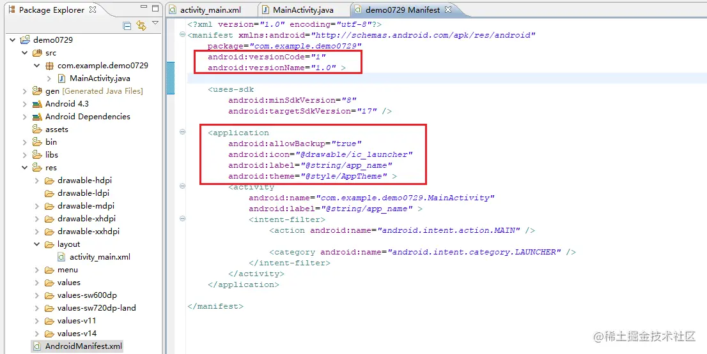Close the demo0729 Manifest editor tab
Image resolution: width=707 pixels, height=354 pixels.
(x=447, y=10)
